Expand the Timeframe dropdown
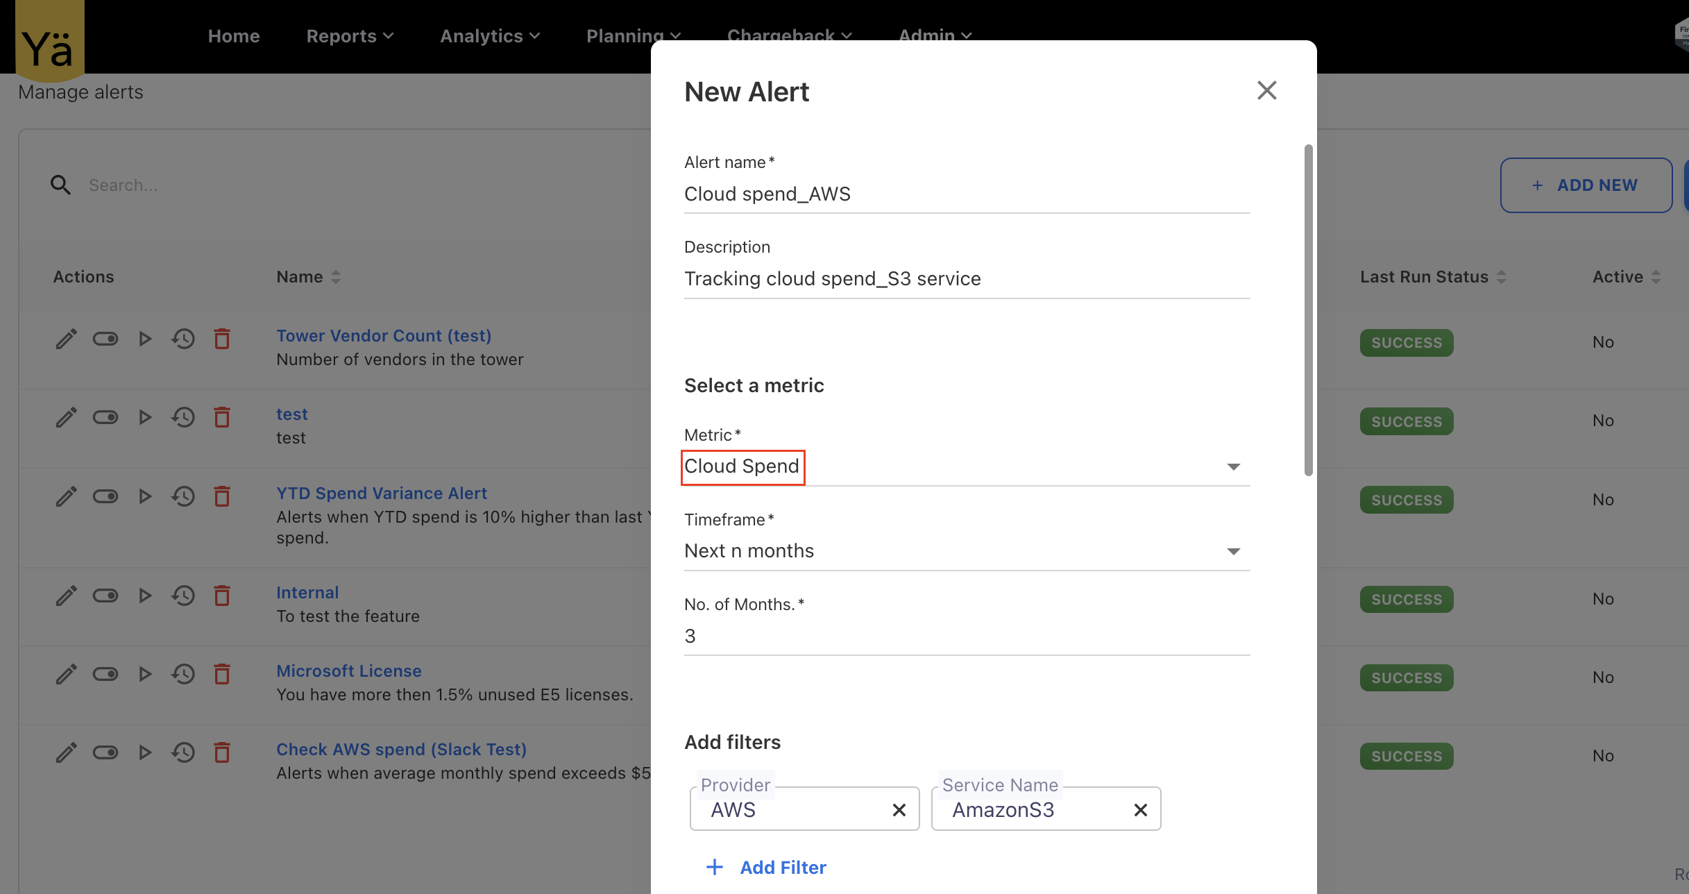This screenshot has height=894, width=1689. point(1232,551)
